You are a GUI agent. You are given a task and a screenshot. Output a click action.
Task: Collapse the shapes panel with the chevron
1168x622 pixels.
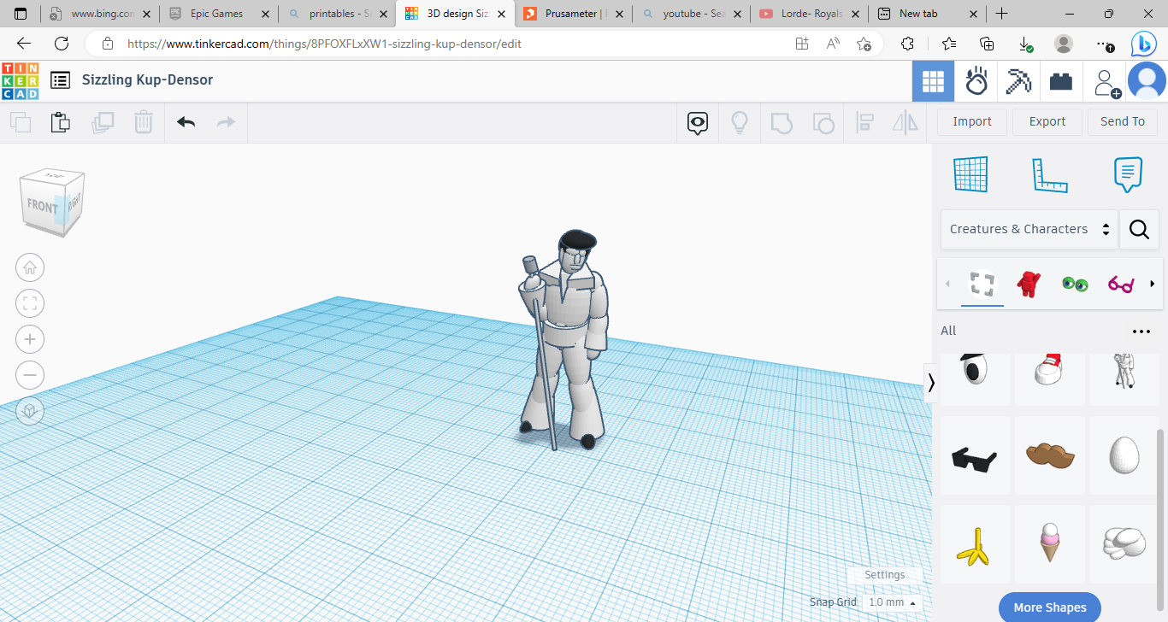pos(931,383)
